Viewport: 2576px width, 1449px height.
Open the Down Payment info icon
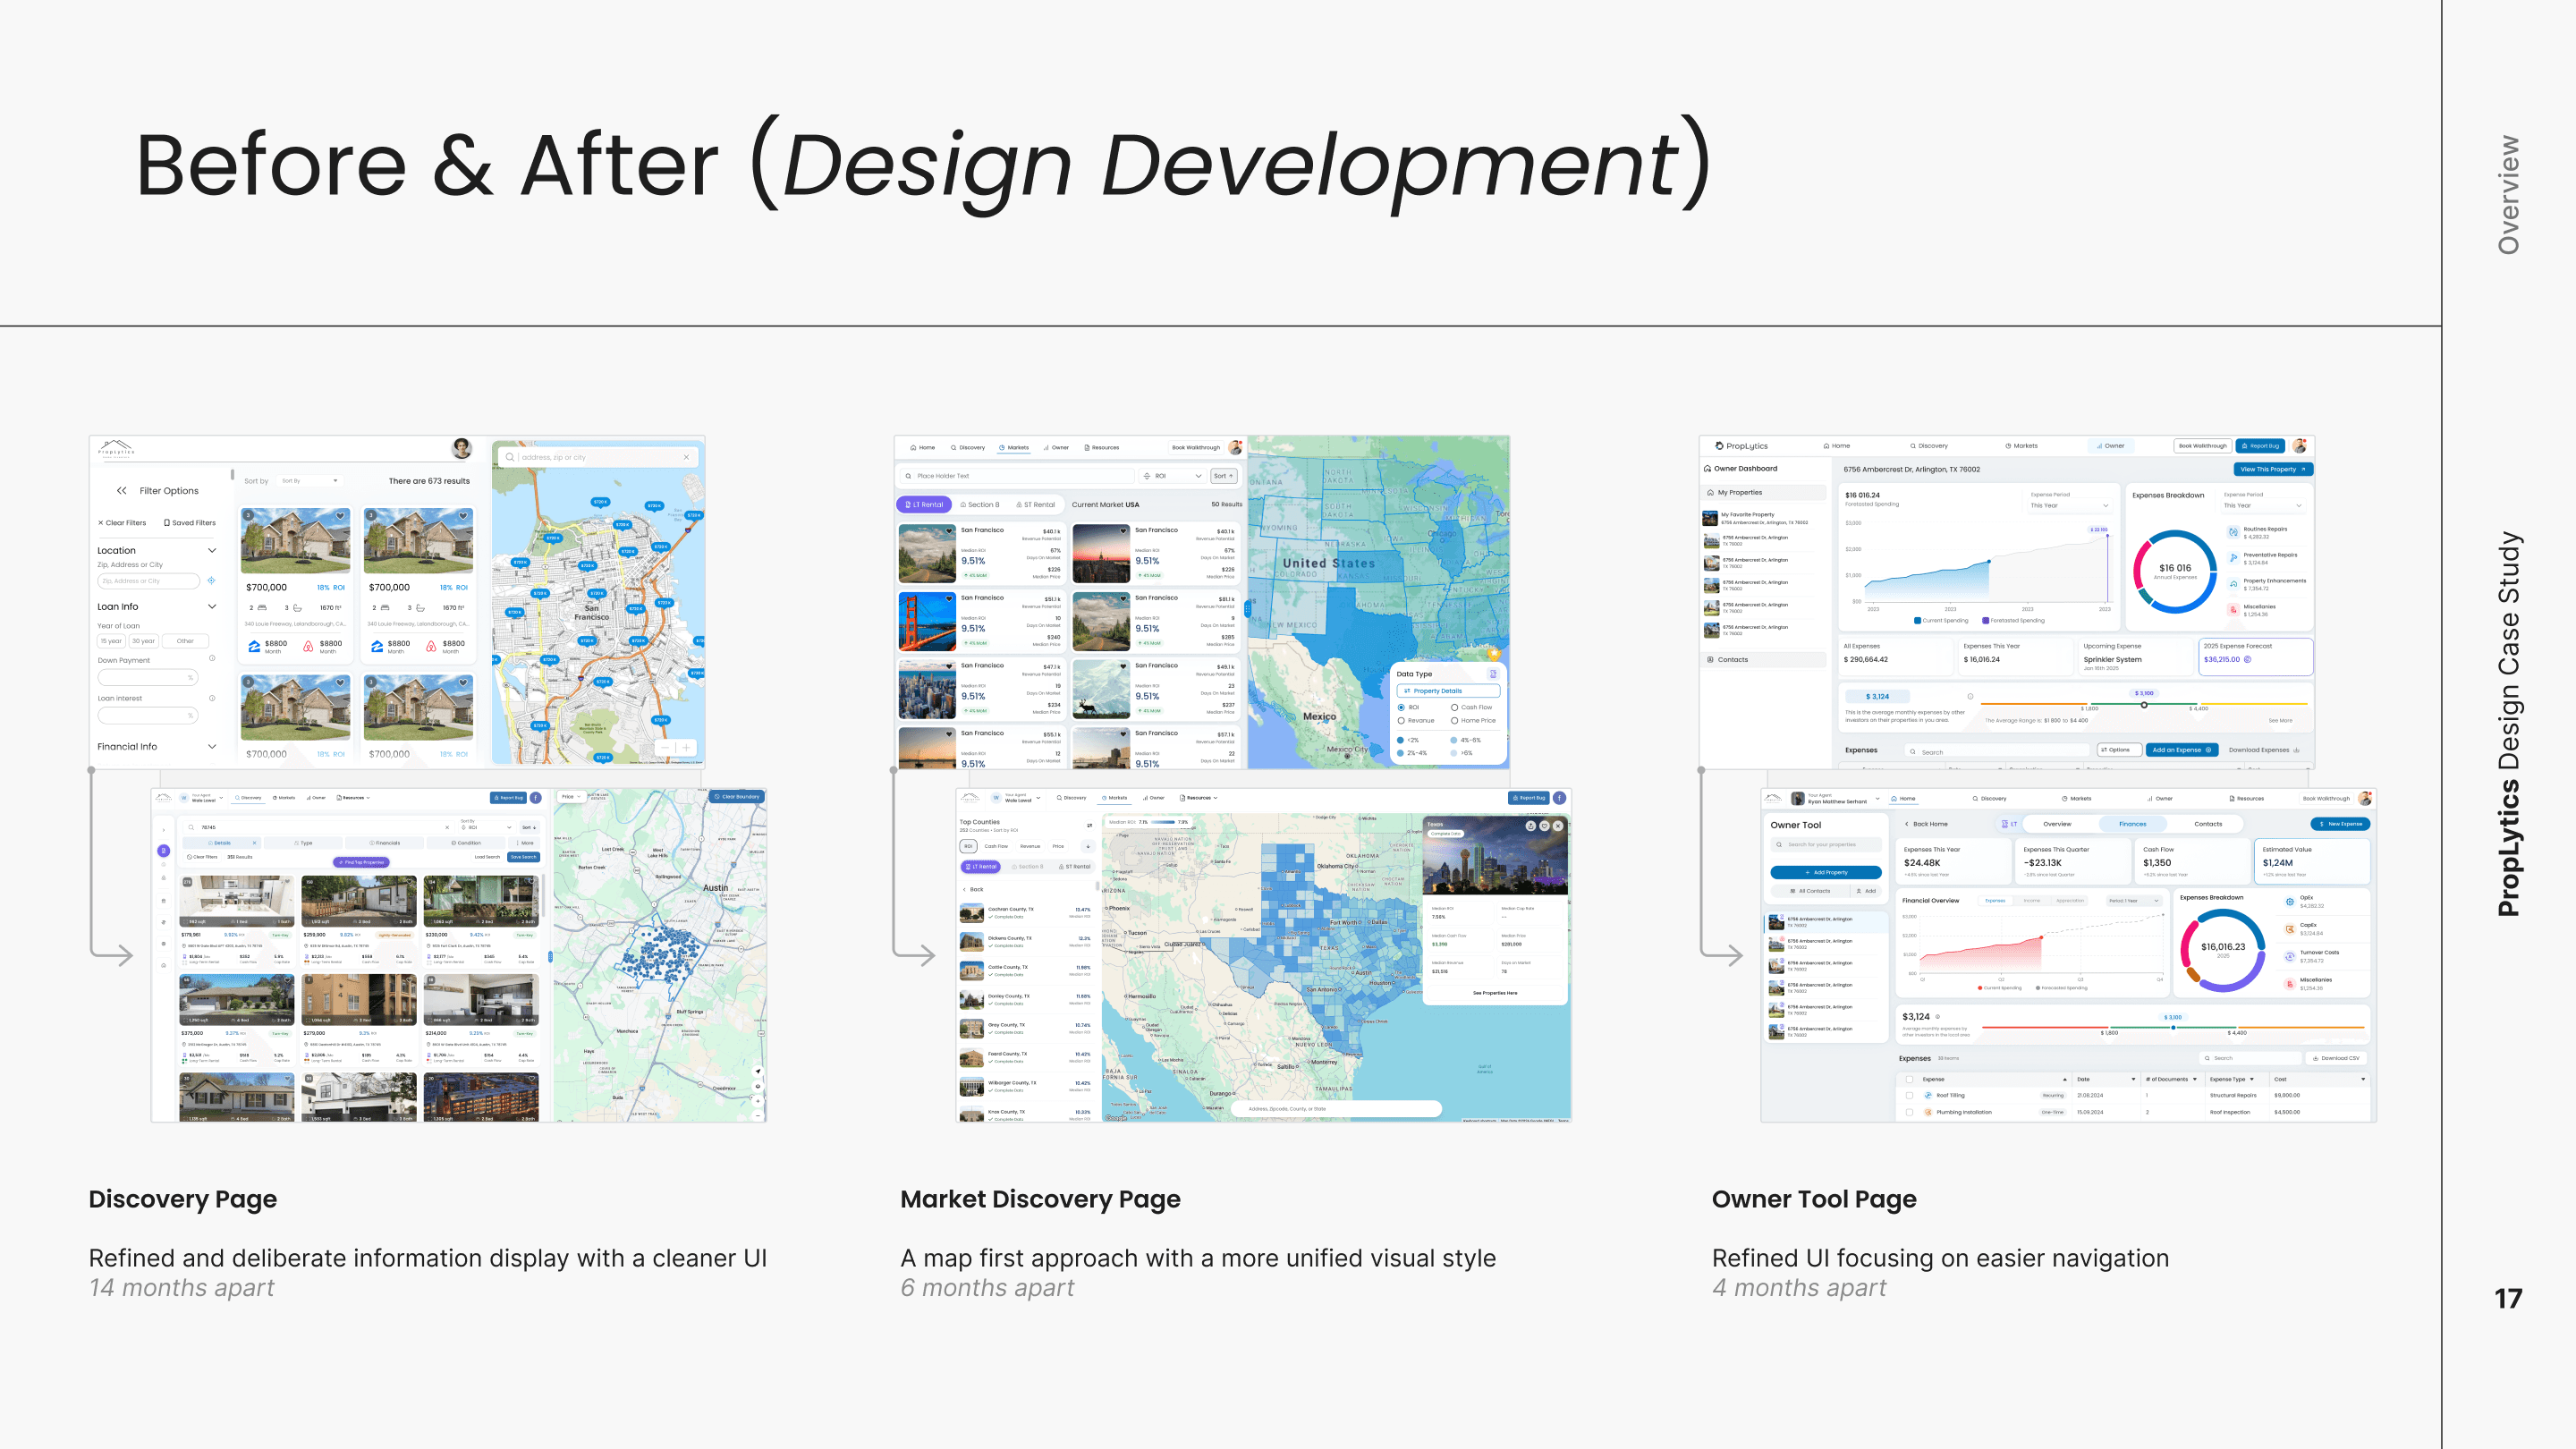[212, 659]
